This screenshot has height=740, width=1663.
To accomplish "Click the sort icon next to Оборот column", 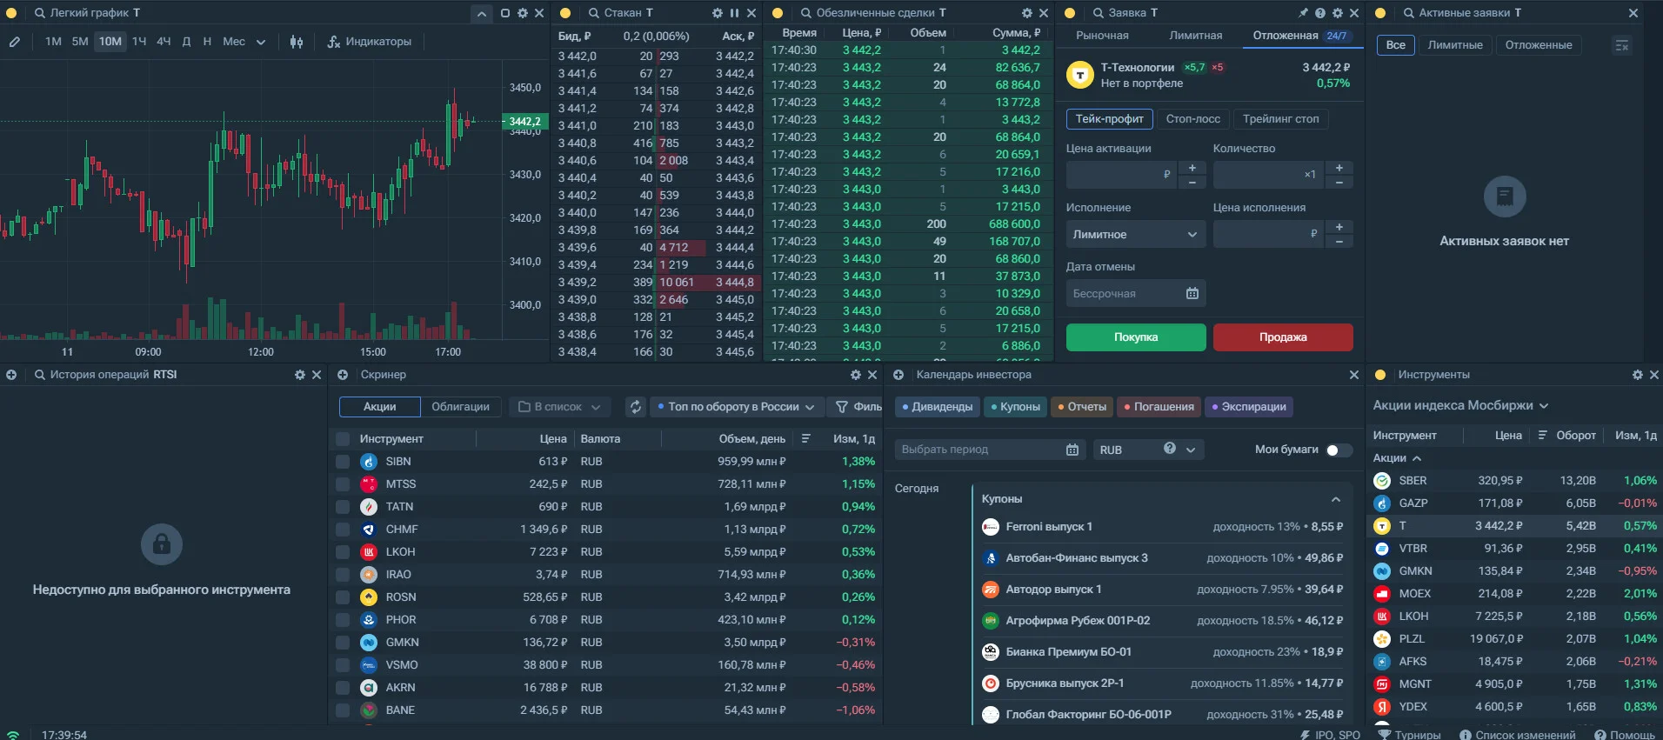I will [x=1542, y=436].
